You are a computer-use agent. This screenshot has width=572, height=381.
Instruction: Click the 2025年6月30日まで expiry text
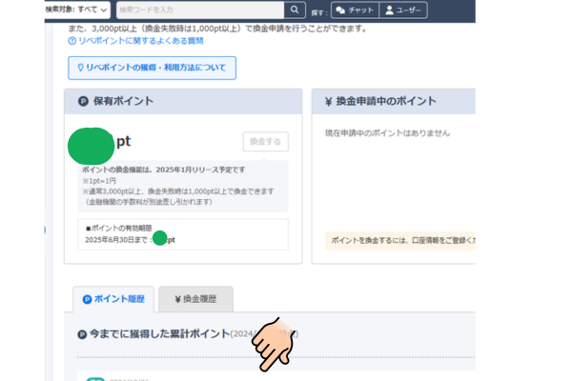pyautogui.click(x=116, y=240)
